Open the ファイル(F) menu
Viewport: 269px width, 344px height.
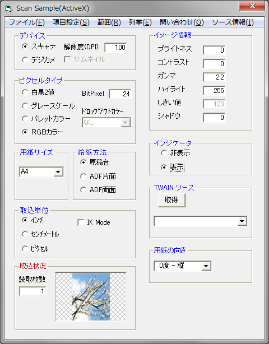[27, 22]
